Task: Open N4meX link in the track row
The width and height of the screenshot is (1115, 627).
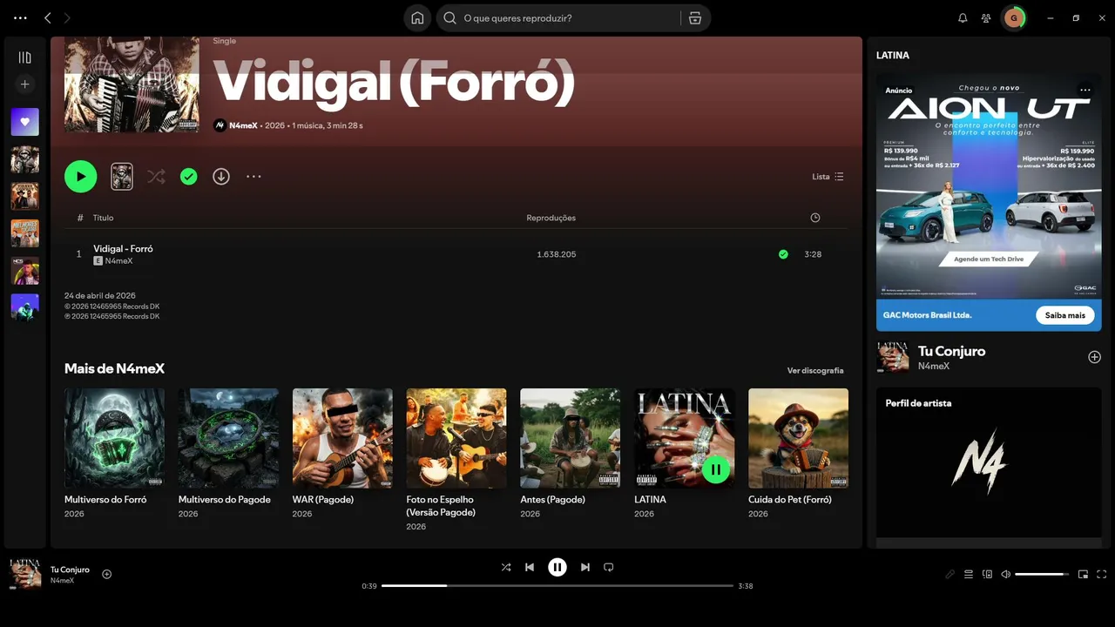Action: coord(118,261)
